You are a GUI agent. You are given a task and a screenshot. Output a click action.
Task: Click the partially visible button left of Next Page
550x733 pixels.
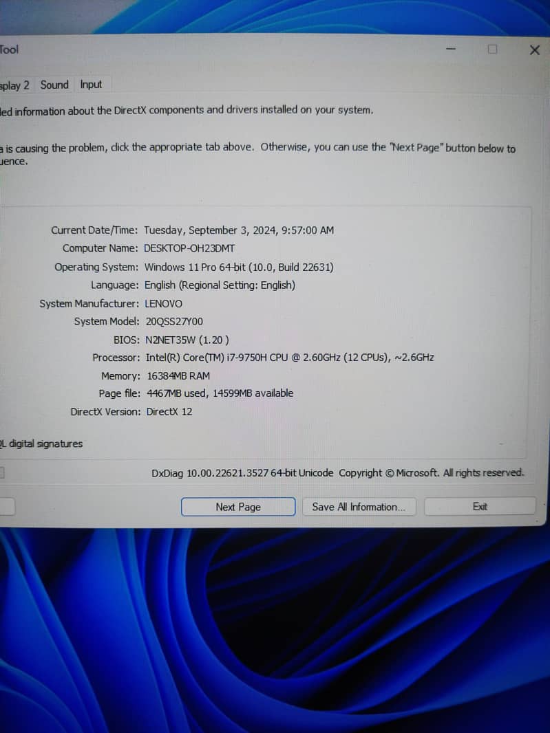click(7, 507)
